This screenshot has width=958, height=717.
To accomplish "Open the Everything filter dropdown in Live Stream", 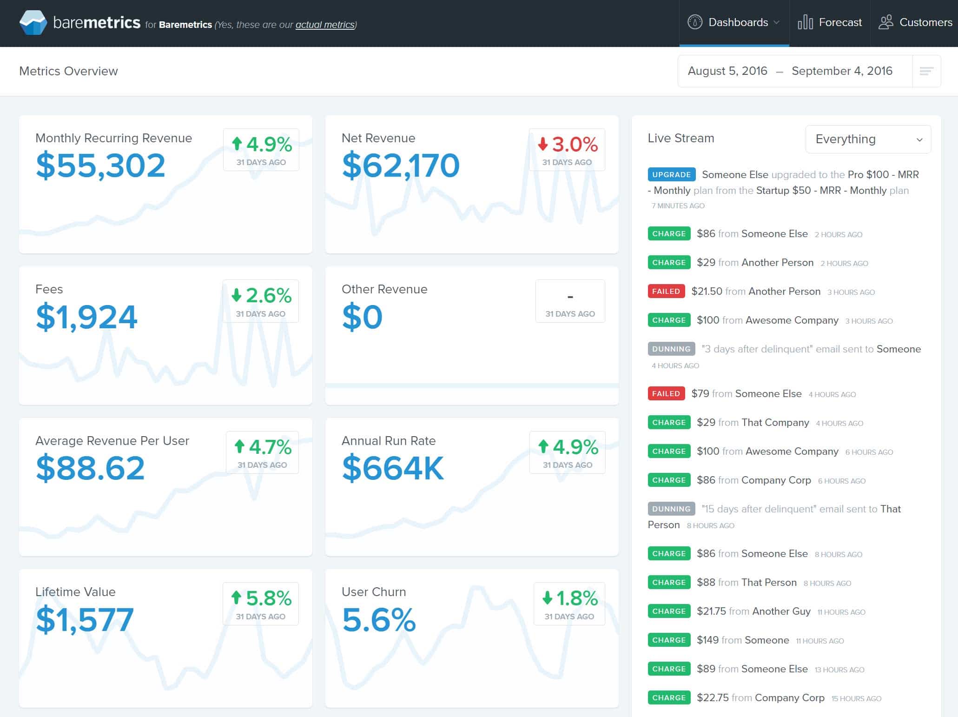I will pos(868,139).
